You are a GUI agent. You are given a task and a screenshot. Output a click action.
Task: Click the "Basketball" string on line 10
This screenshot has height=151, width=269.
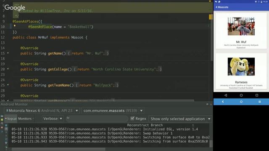coord(79,27)
